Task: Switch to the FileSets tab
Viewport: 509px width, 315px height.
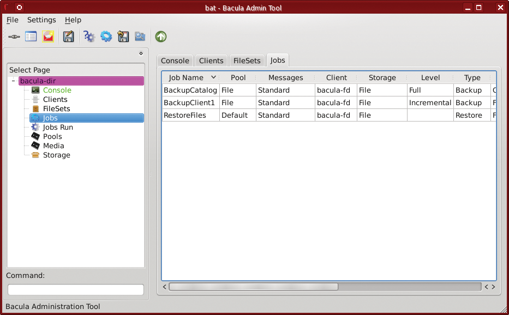Action: tap(247, 60)
